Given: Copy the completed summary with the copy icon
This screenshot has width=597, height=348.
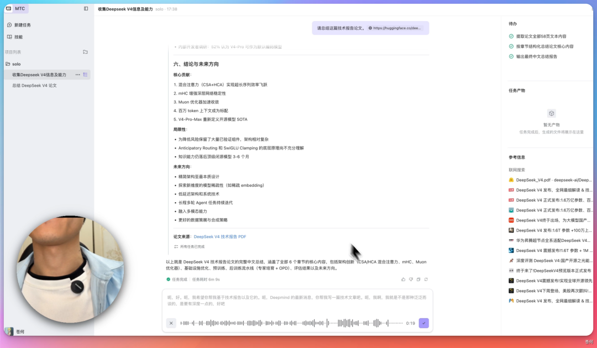Looking at the screenshot, I should coord(418,280).
